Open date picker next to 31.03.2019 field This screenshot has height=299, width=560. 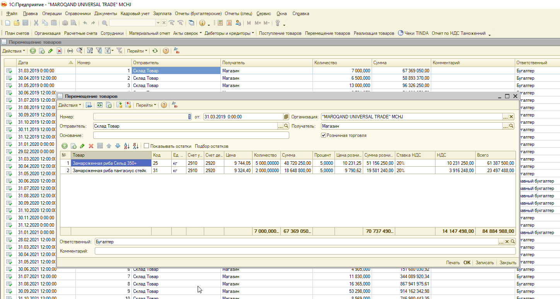click(x=286, y=116)
